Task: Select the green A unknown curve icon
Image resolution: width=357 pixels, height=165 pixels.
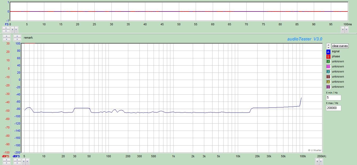Action: pos(328,62)
